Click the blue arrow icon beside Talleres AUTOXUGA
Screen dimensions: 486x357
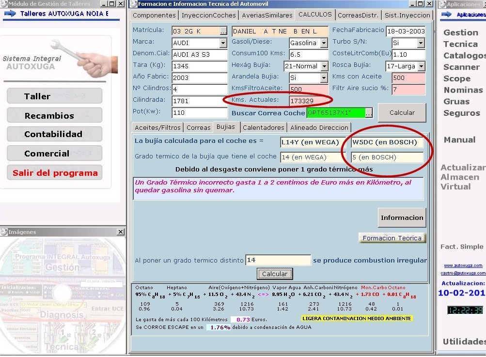(10, 14)
